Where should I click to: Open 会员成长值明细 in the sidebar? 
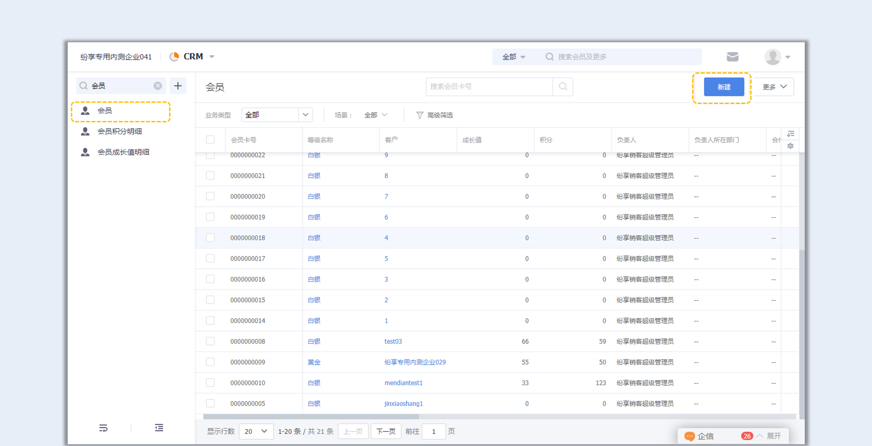pos(123,152)
